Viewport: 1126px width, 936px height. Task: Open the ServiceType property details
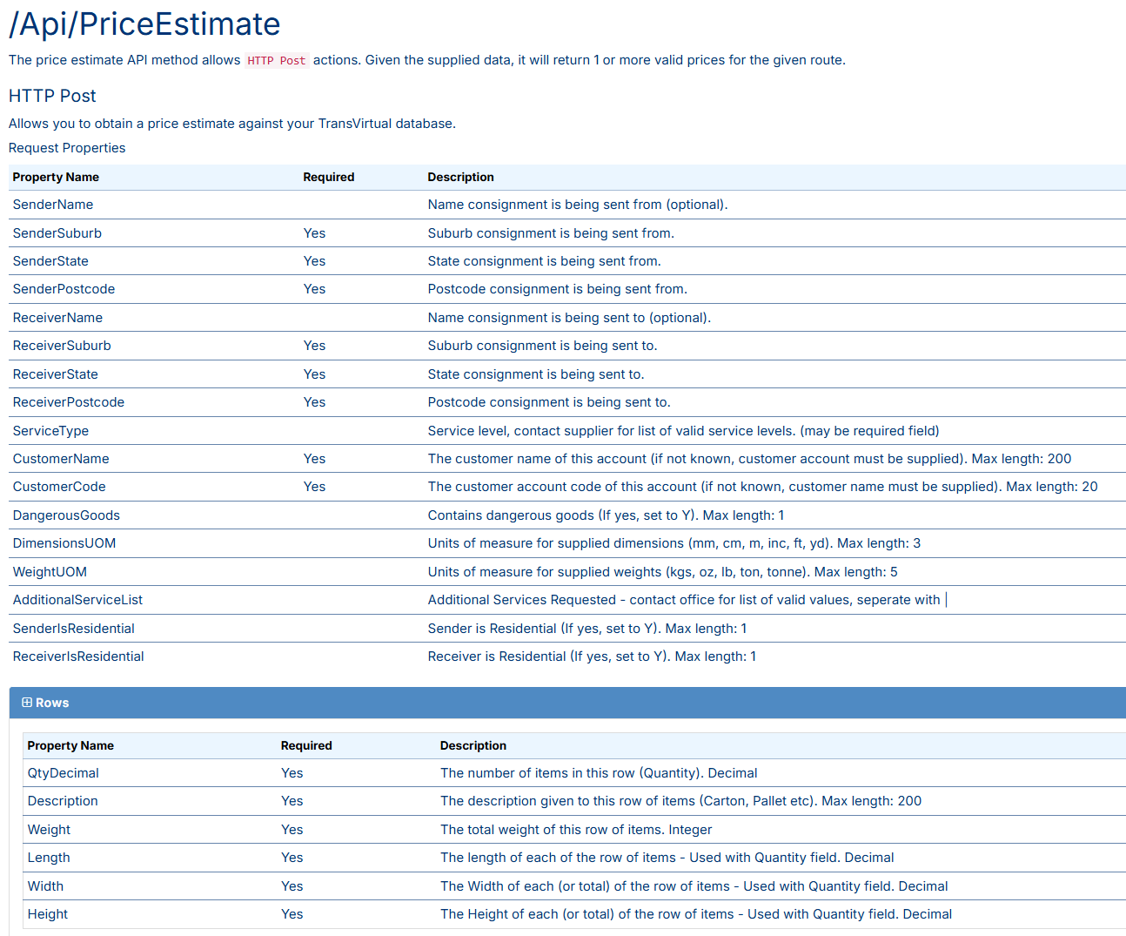(x=50, y=430)
